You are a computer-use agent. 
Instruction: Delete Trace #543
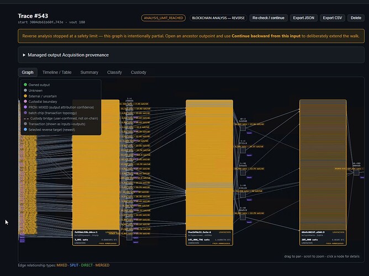[356, 18]
